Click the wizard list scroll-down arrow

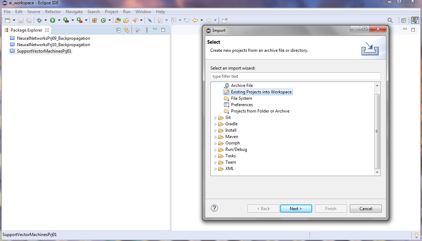[377, 172]
